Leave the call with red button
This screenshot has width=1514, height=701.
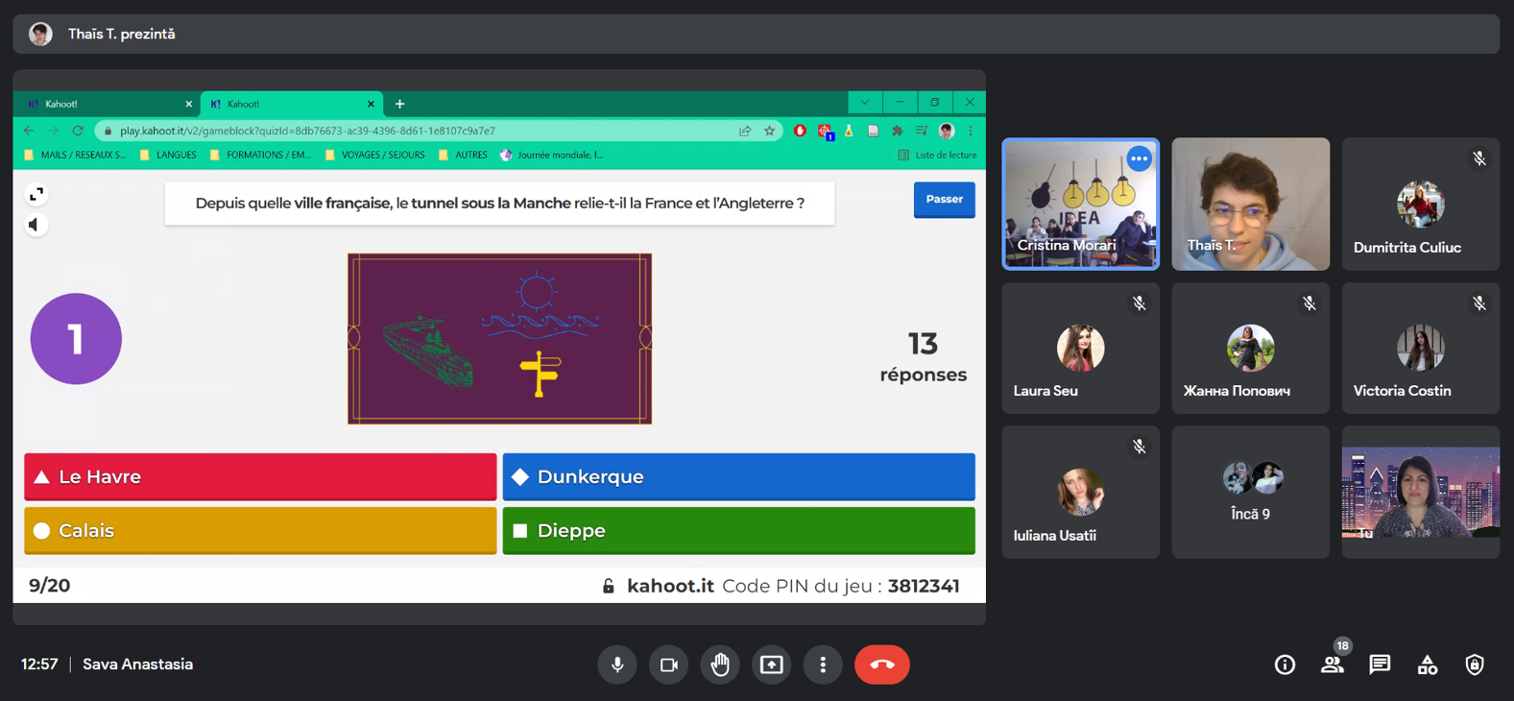tap(881, 665)
